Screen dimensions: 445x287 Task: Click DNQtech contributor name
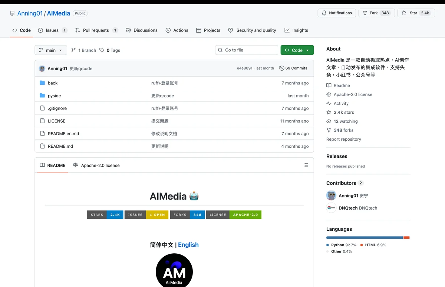coord(358,208)
